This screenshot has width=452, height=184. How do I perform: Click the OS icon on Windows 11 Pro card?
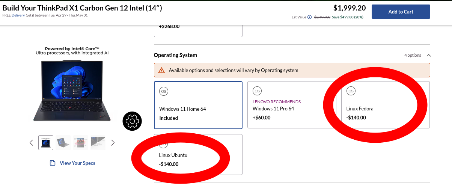point(257,91)
